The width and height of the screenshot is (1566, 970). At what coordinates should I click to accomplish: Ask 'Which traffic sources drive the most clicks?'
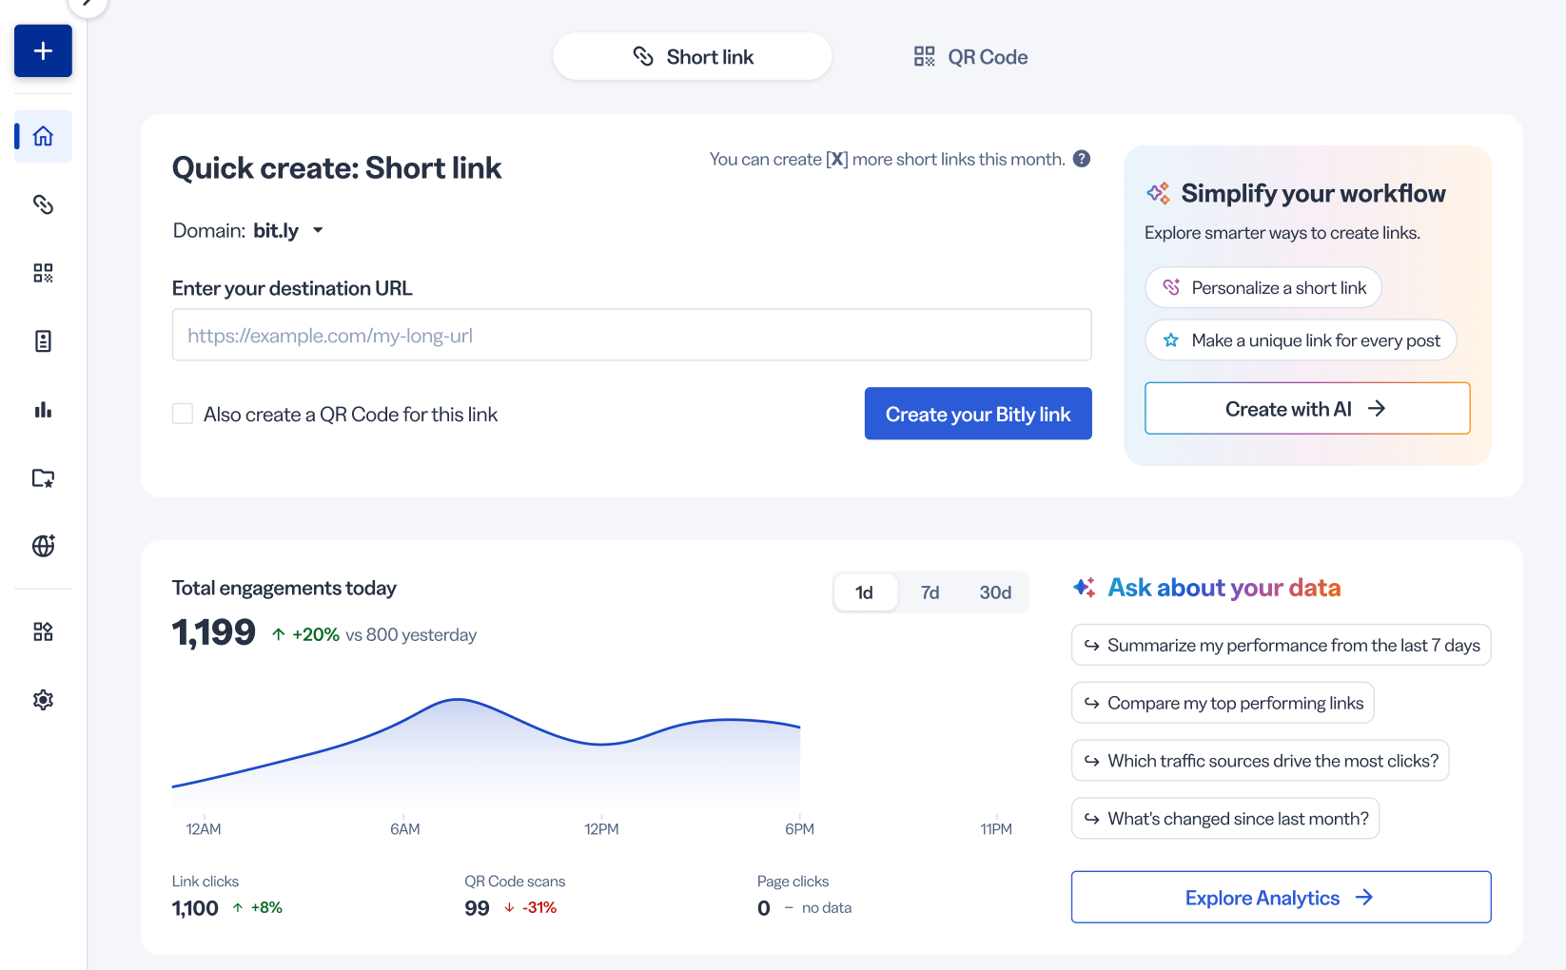point(1261,761)
